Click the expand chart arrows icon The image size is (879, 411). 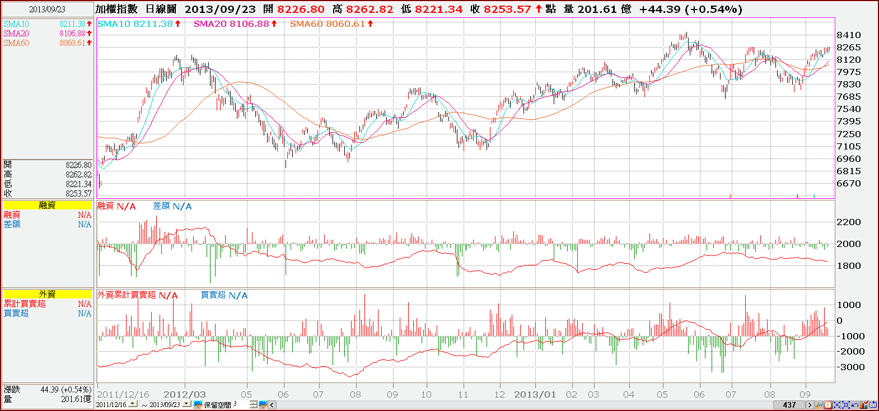[x=846, y=404]
